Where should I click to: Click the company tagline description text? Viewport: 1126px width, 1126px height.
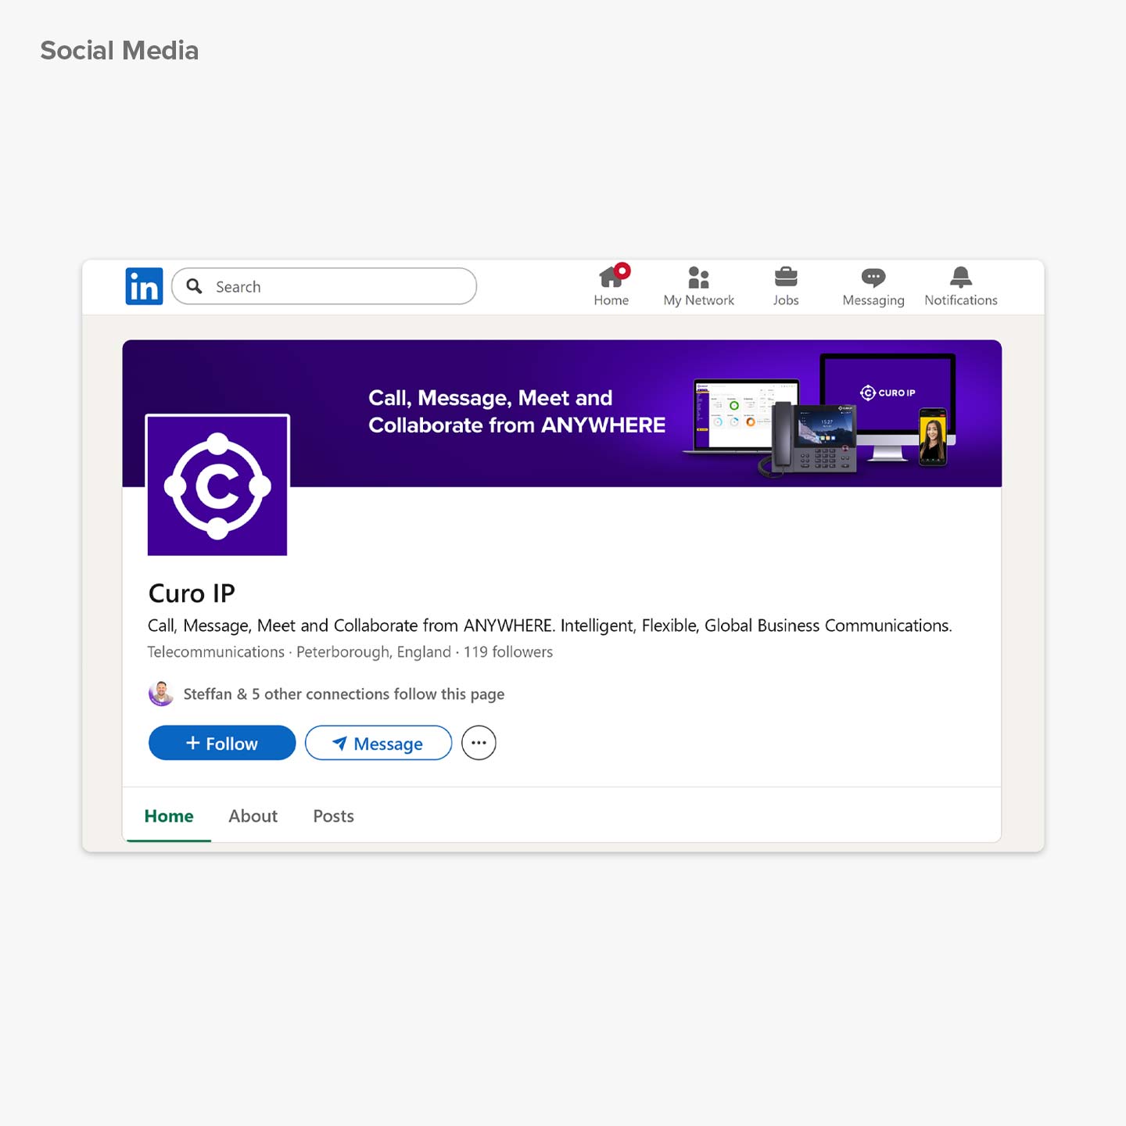pyautogui.click(x=550, y=626)
